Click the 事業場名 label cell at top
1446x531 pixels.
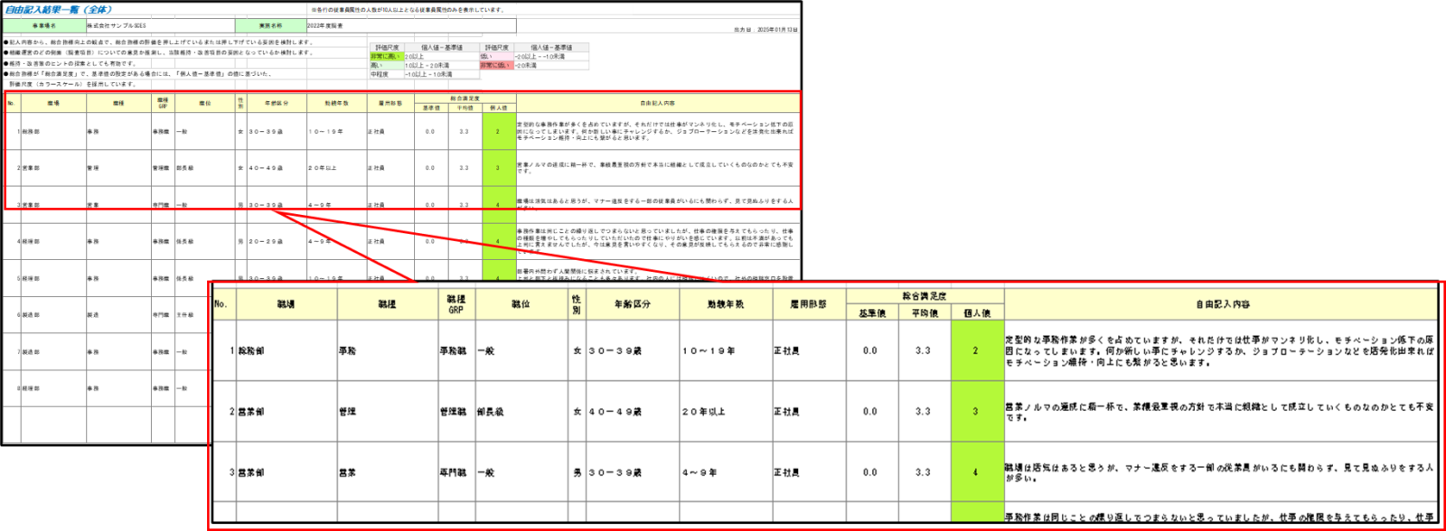[x=44, y=26]
